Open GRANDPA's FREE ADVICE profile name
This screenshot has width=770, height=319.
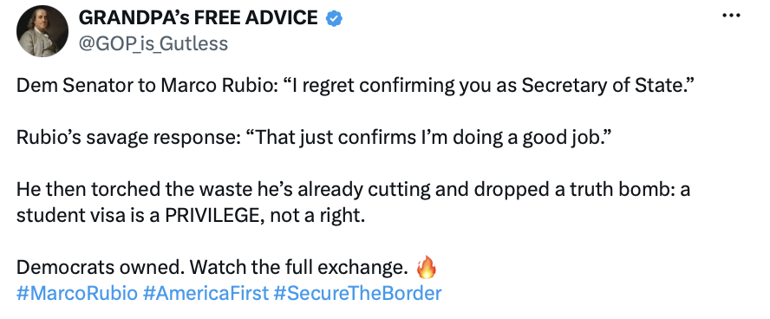198,18
